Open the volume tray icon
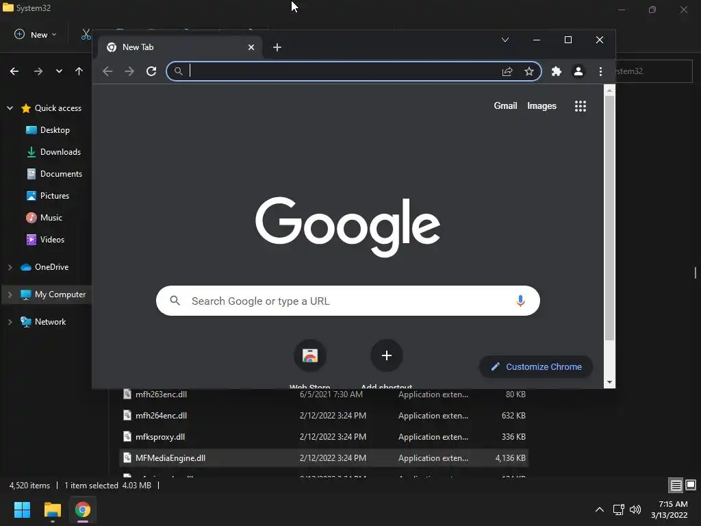 tap(635, 510)
